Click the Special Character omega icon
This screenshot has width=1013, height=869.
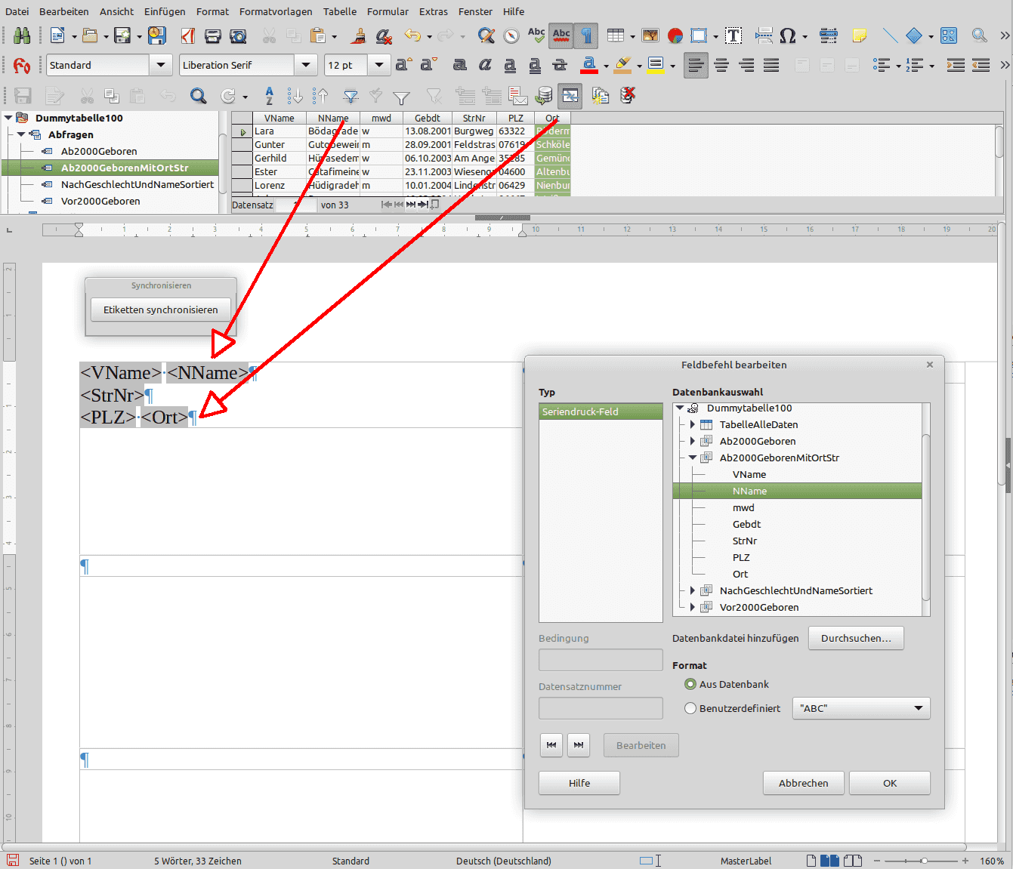pos(787,35)
